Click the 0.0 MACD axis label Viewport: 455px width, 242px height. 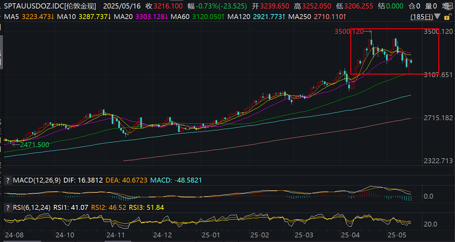(x=428, y=196)
